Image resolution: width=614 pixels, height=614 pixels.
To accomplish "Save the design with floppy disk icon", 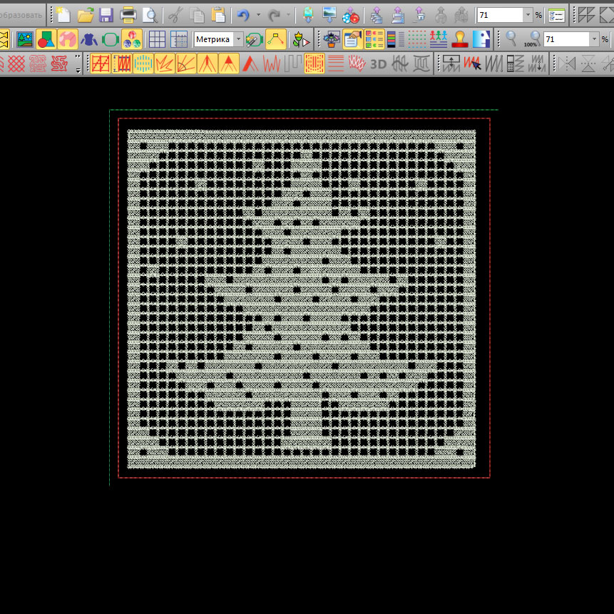I will tap(106, 15).
